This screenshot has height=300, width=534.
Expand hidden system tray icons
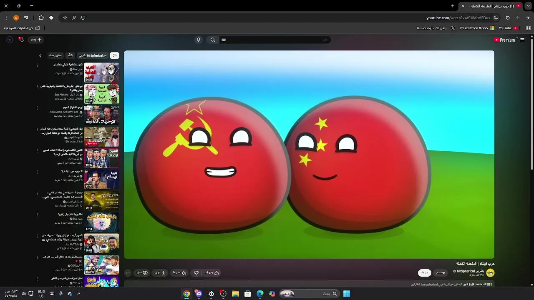[78, 294]
